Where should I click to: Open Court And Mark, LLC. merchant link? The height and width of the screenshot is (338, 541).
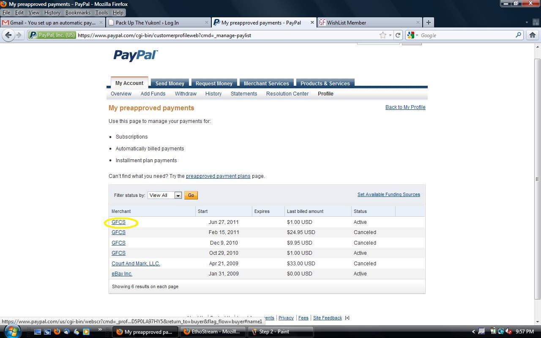[136, 264]
